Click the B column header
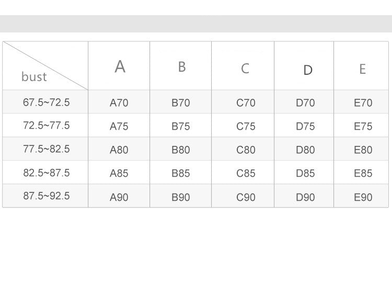Screen dimensions: 392x285 click(x=181, y=67)
